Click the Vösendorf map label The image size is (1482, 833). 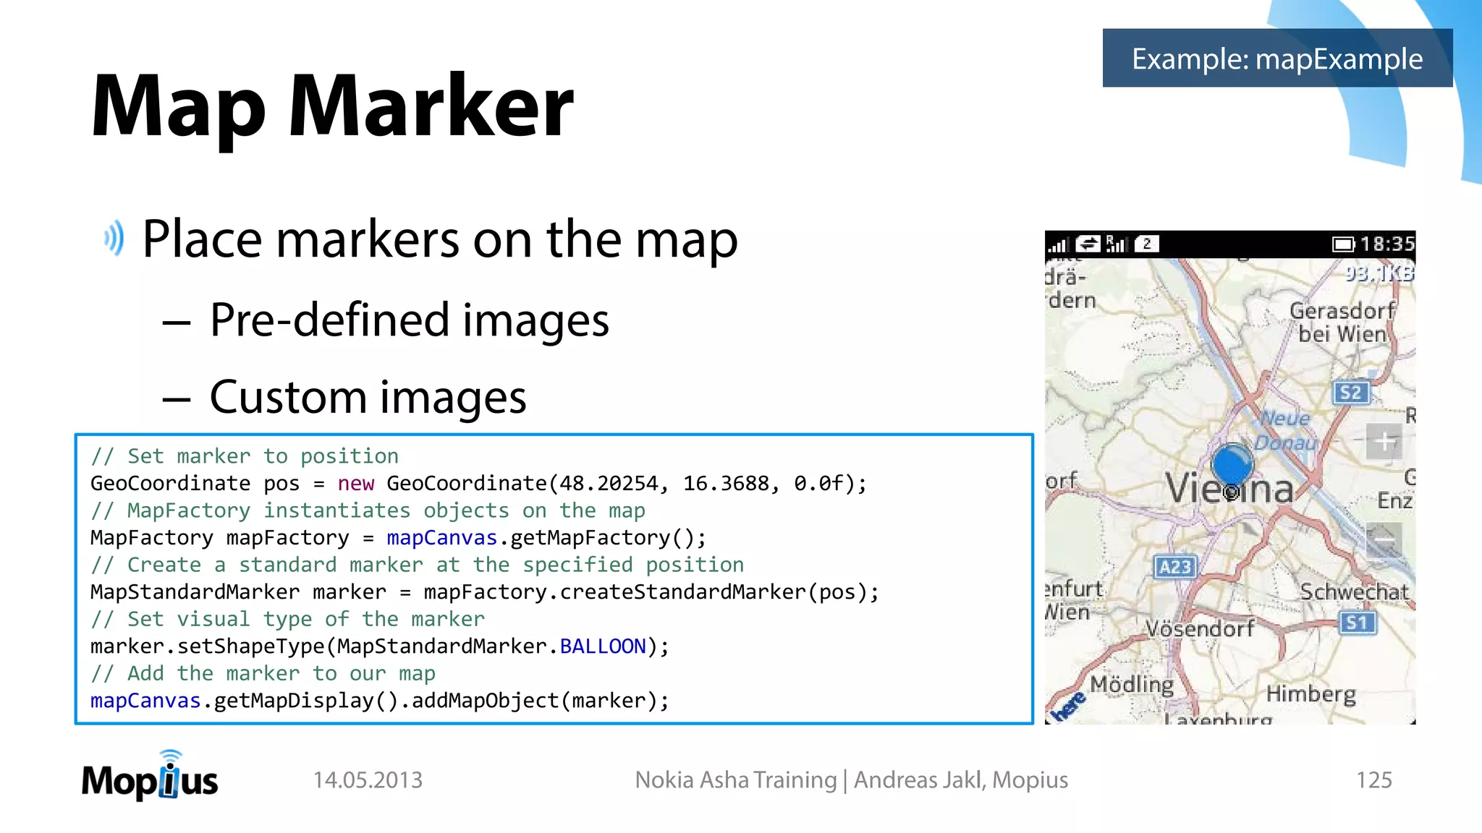point(1200,628)
